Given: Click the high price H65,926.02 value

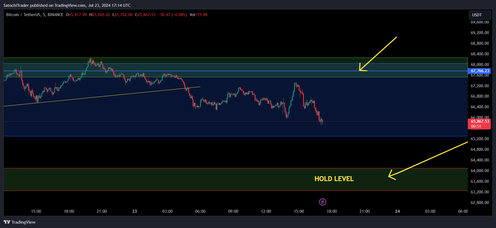Looking at the screenshot, I should click(x=99, y=15).
